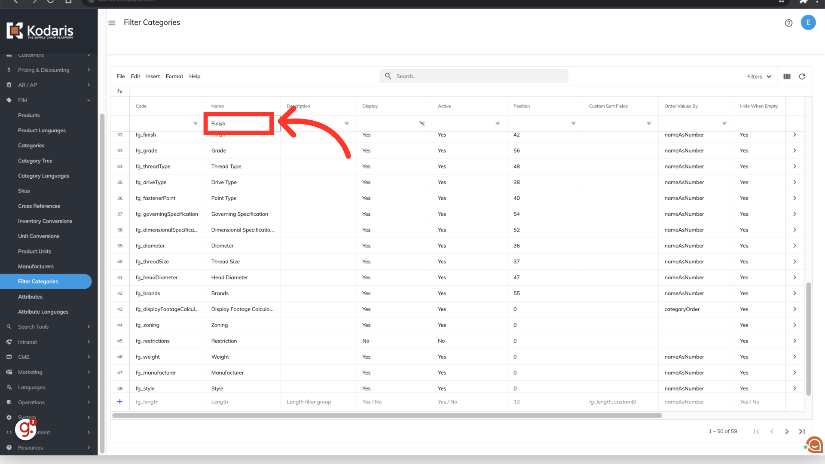Viewport: 825px width, 464px height.
Task: Expand the Filters dropdown
Action: coord(759,76)
